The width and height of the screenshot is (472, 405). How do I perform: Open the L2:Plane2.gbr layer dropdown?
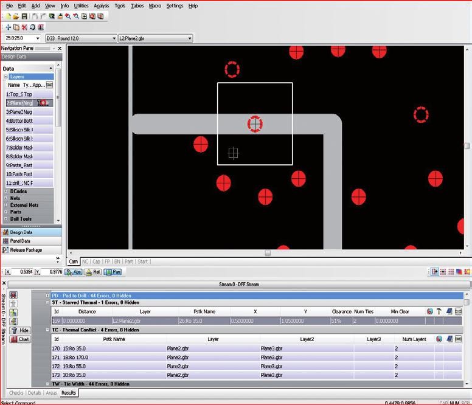coord(155,38)
